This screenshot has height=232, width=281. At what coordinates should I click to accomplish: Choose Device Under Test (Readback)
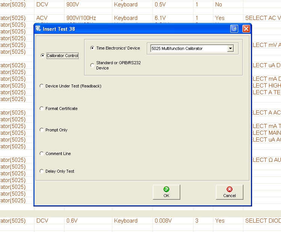tap(42, 86)
